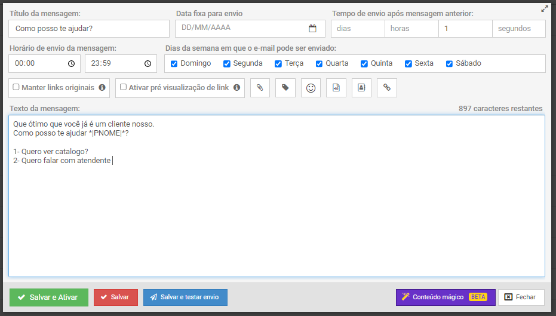Enable the Manter links originais checkbox

(x=16, y=87)
